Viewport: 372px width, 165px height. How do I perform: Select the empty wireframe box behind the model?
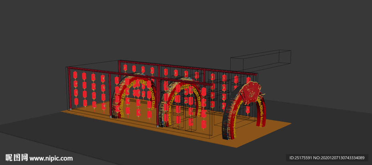pos(260,60)
